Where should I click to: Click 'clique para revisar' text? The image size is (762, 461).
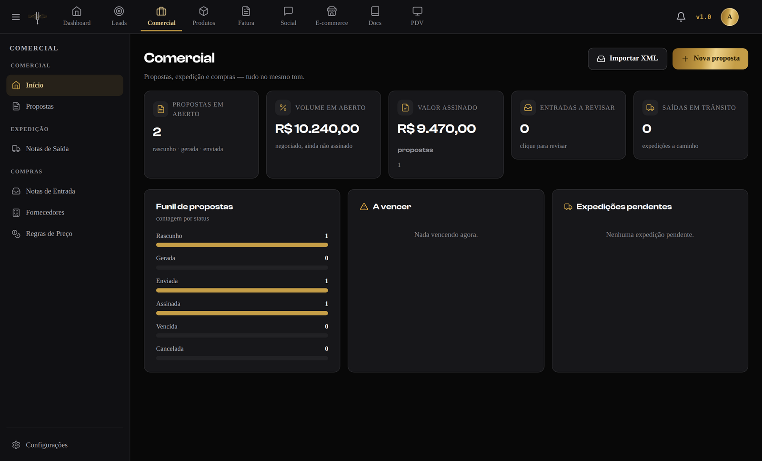pyautogui.click(x=543, y=146)
